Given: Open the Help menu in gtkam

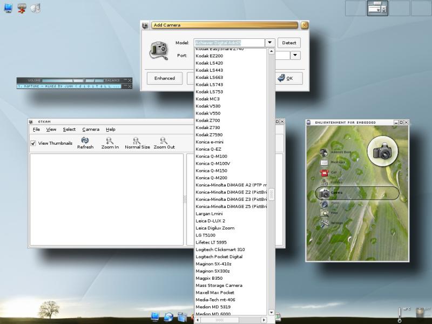Looking at the screenshot, I should coord(111,129).
